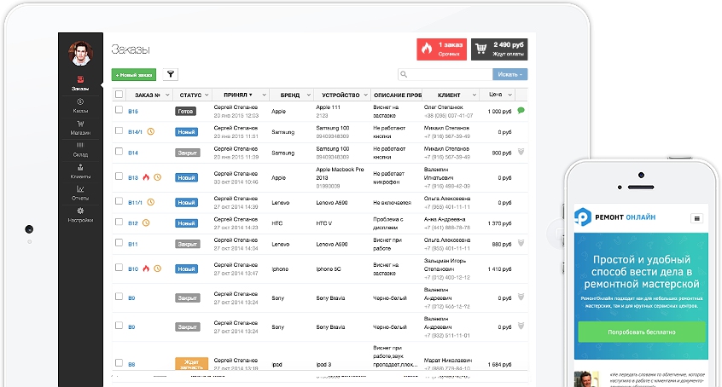Click the flame icon on order B13
This screenshot has height=387, width=722.
(x=146, y=177)
